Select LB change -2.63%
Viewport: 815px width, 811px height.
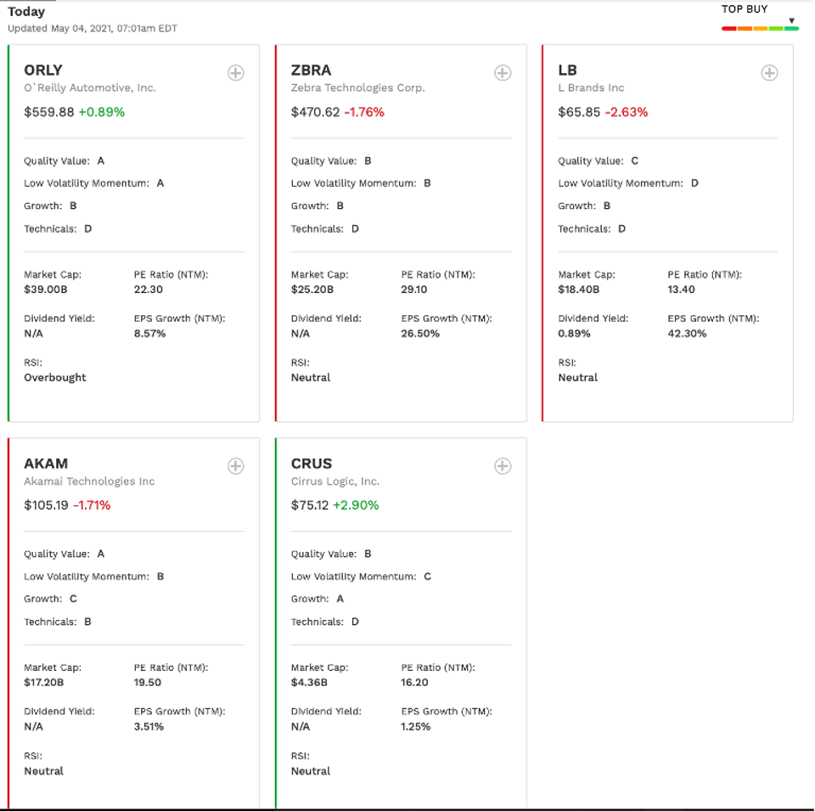[x=627, y=112]
